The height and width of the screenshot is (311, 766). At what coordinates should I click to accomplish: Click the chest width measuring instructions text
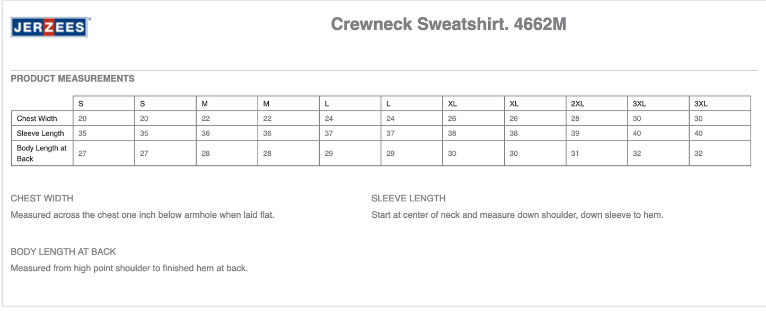coord(143,215)
